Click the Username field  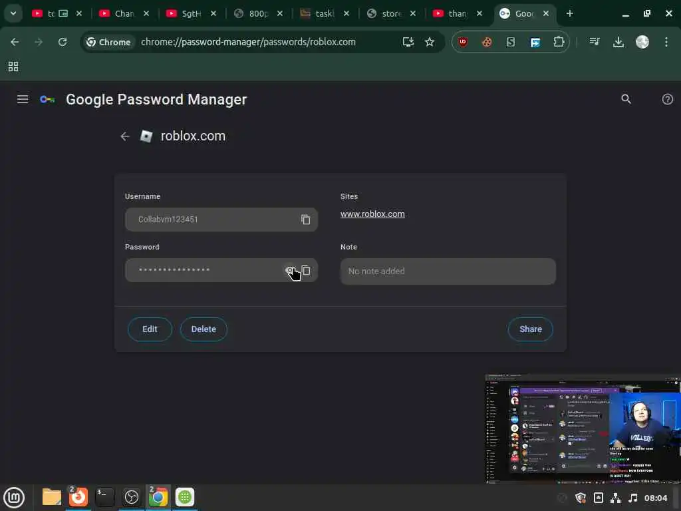(221, 220)
